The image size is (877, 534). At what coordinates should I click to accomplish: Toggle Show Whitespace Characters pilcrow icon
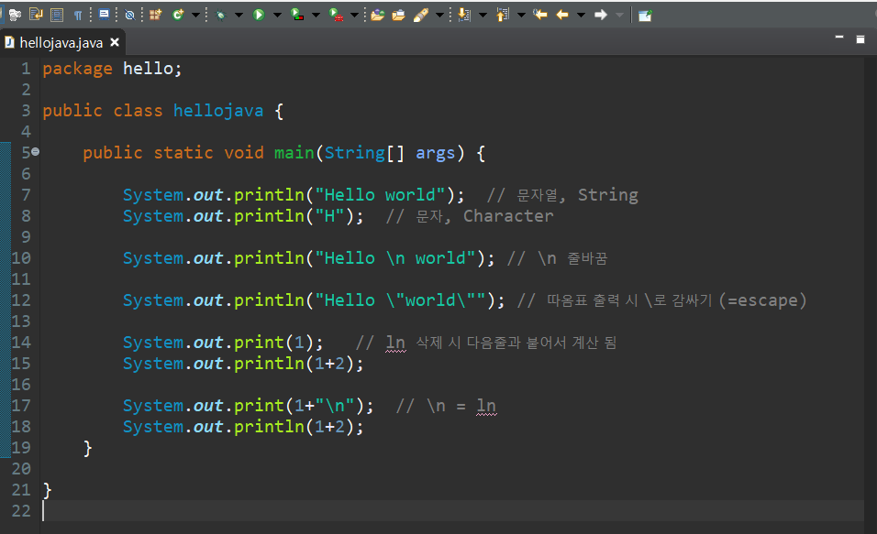point(78,15)
